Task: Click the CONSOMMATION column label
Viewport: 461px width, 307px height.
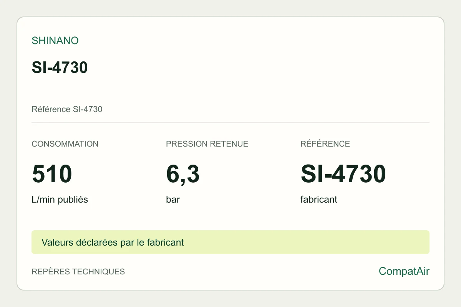Action: [65, 144]
